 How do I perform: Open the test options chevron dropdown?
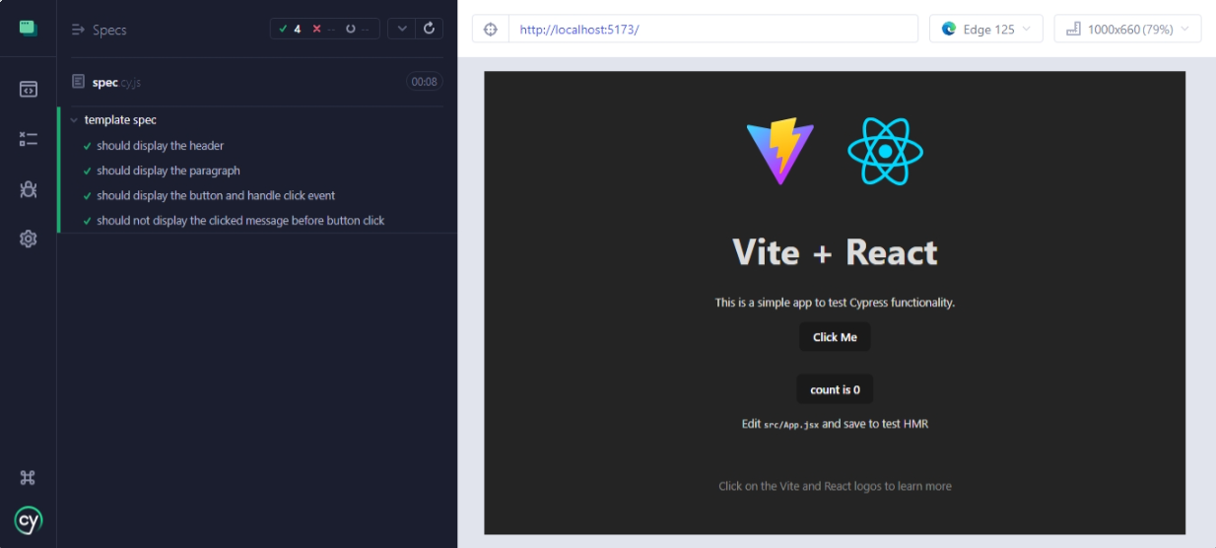pos(401,29)
